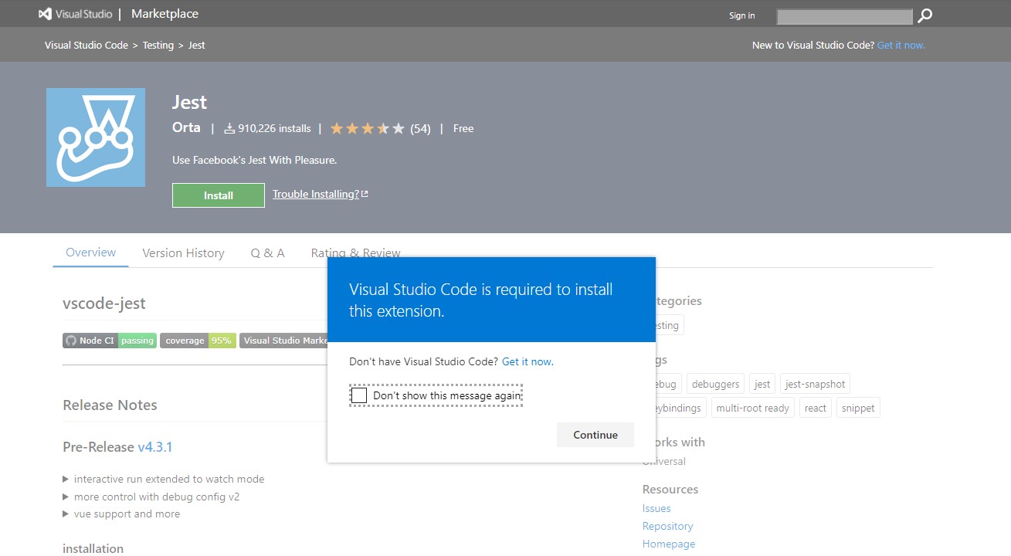Screen dimensions: 1011x556
Task: Click the green Install button
Action: [x=219, y=195]
